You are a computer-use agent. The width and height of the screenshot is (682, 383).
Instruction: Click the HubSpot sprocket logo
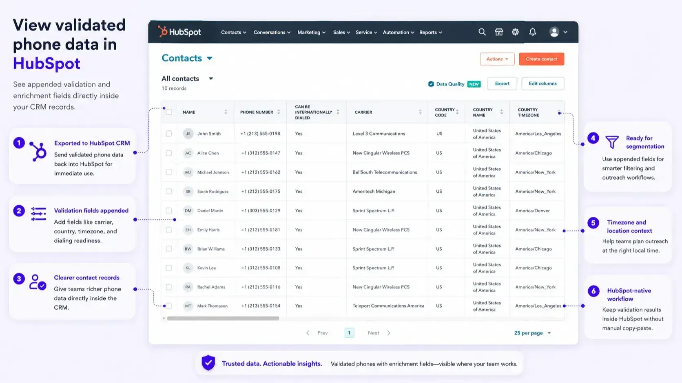coord(163,31)
